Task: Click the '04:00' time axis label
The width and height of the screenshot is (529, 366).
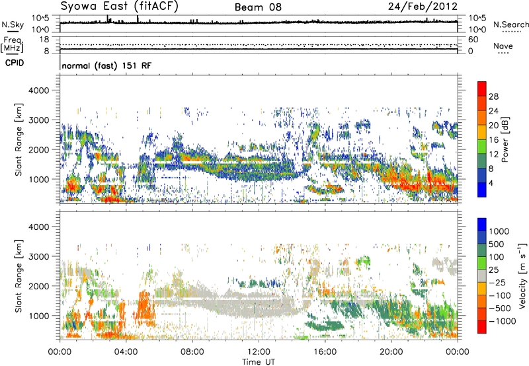Action: pos(126,352)
